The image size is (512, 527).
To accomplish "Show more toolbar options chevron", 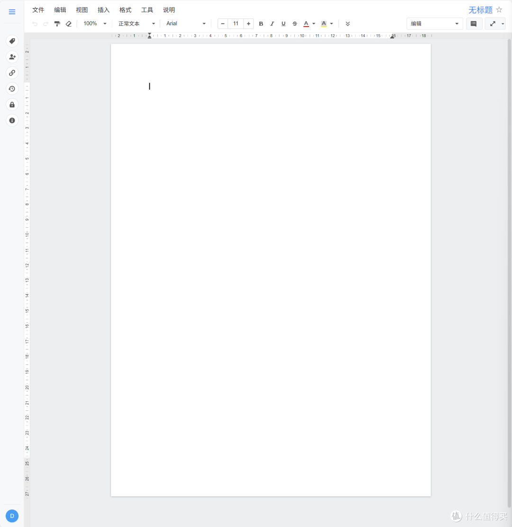I will 347,24.
